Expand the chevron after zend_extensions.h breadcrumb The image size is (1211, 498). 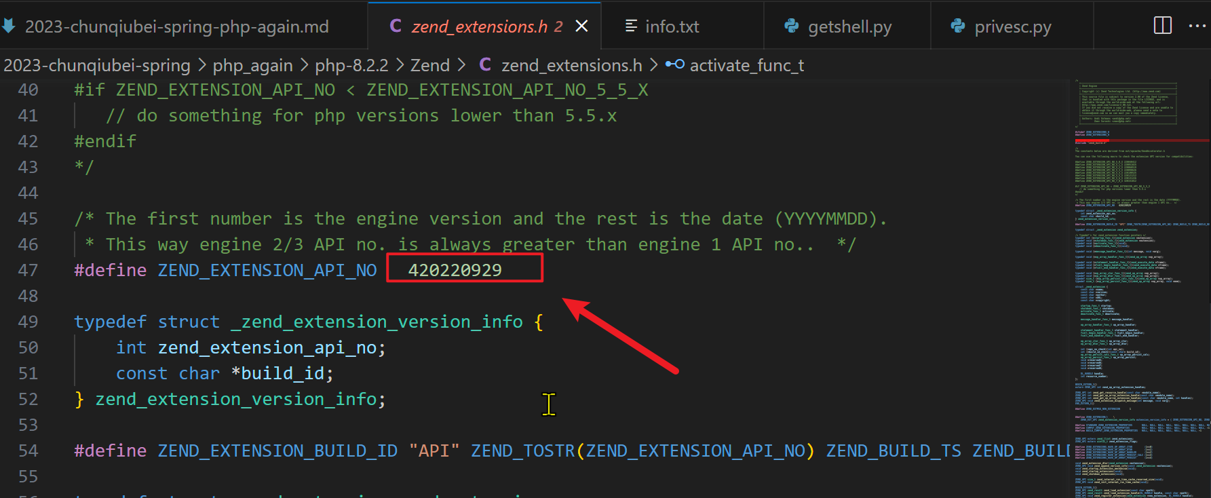(653, 66)
